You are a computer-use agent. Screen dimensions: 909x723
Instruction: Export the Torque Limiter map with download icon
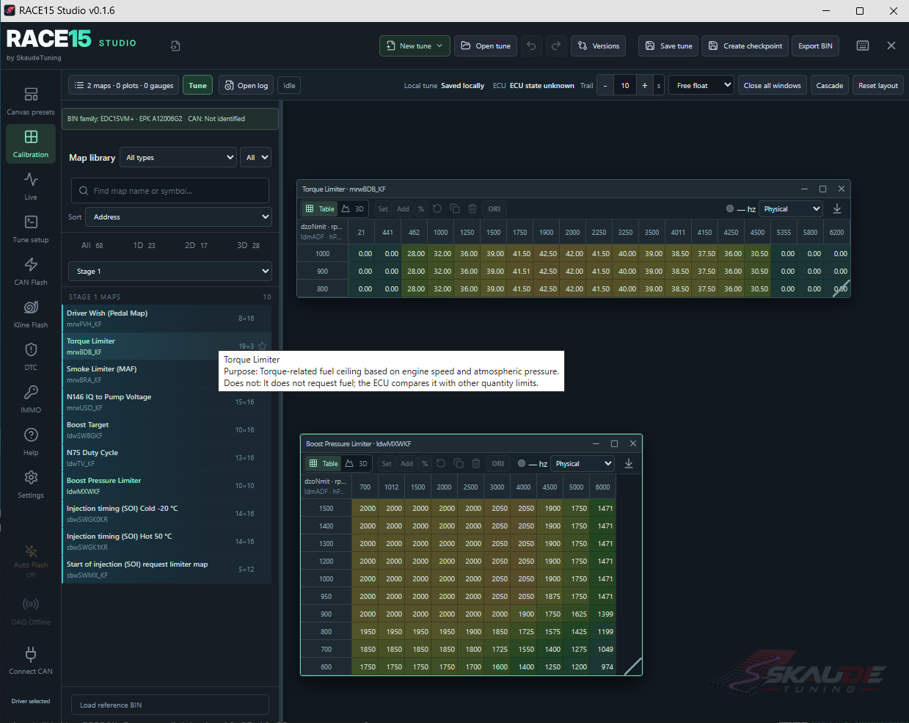point(837,209)
